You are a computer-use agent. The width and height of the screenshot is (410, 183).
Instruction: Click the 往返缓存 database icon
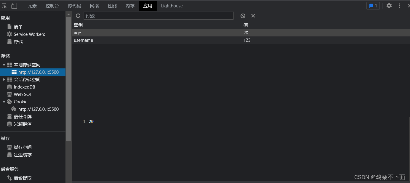click(x=9, y=155)
